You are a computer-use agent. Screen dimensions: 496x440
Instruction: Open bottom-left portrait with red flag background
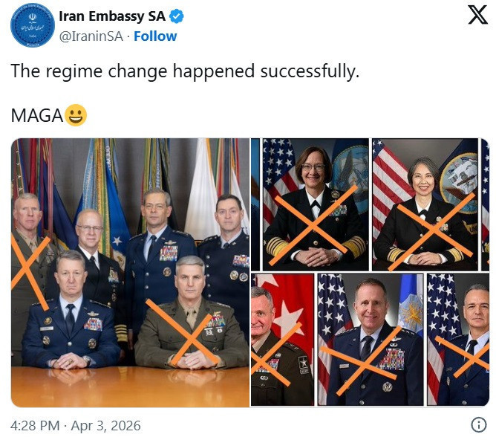pyautogui.click(x=282, y=340)
